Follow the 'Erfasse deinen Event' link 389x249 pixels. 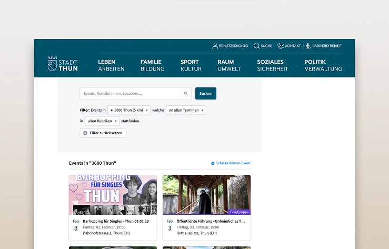pyautogui.click(x=233, y=163)
